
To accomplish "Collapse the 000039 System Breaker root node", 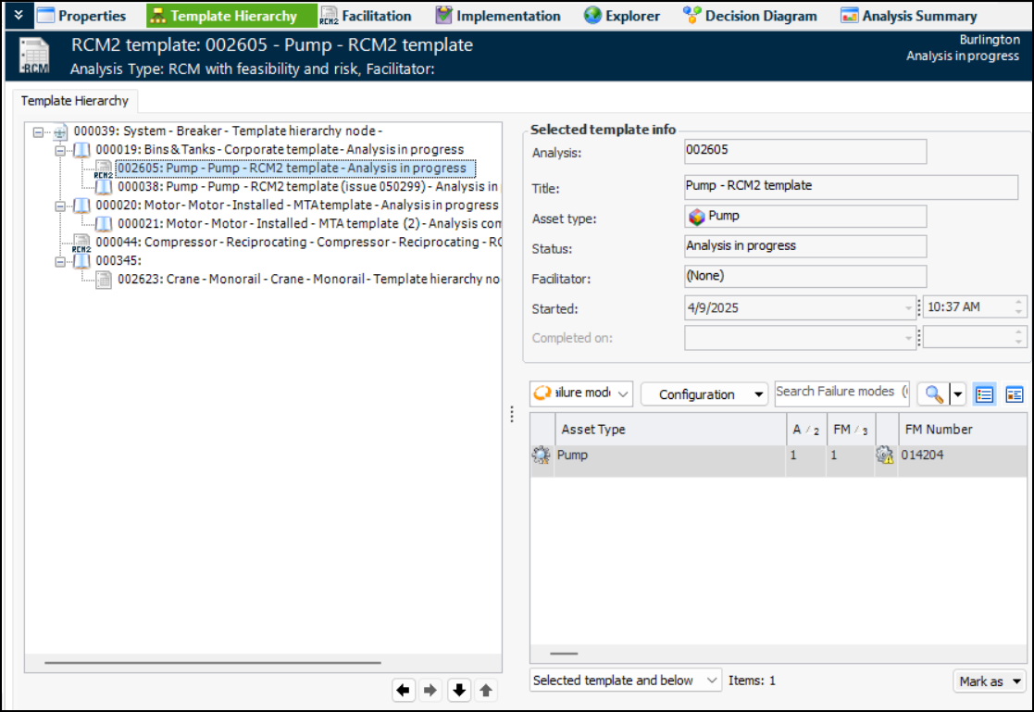I will point(38,131).
